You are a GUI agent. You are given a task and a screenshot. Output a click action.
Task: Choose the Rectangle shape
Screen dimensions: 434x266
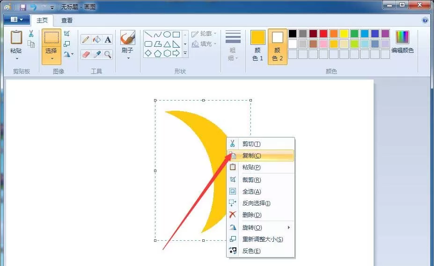pos(177,35)
